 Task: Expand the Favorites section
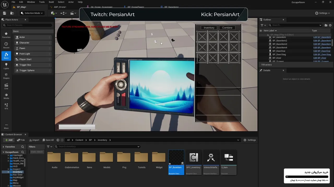pyautogui.click(x=4, y=147)
